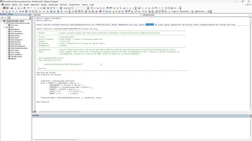Image resolution: width=252 pixels, height=141 pixels.
Task: Click the Project Explorer toolbar icon
Action: (48, 8)
